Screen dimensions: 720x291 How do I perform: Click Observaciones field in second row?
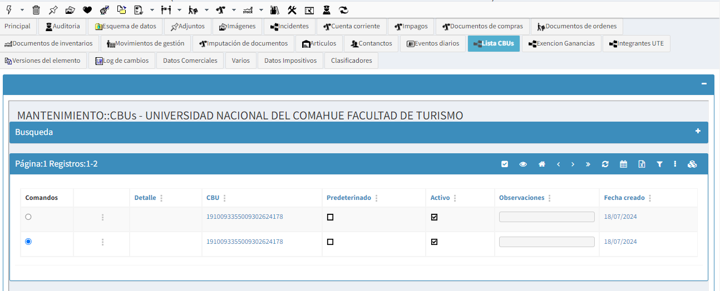(547, 242)
